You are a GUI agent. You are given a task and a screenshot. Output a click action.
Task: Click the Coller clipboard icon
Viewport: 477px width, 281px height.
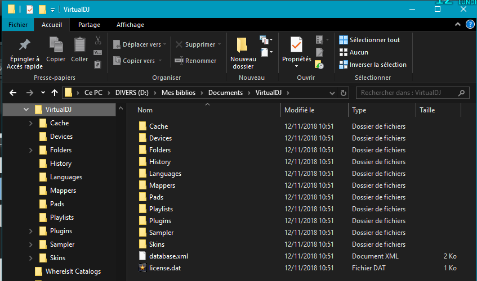(80, 49)
